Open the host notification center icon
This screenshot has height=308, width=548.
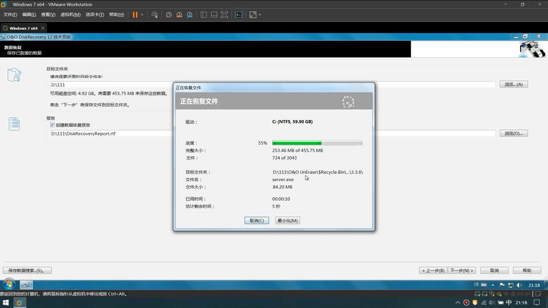point(537,302)
